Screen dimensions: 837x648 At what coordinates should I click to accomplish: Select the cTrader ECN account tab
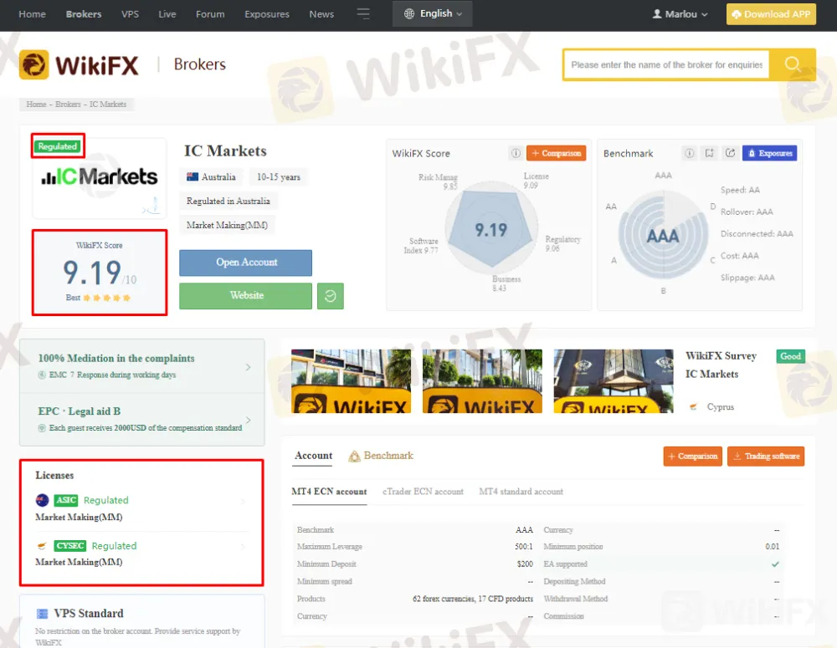[423, 492]
